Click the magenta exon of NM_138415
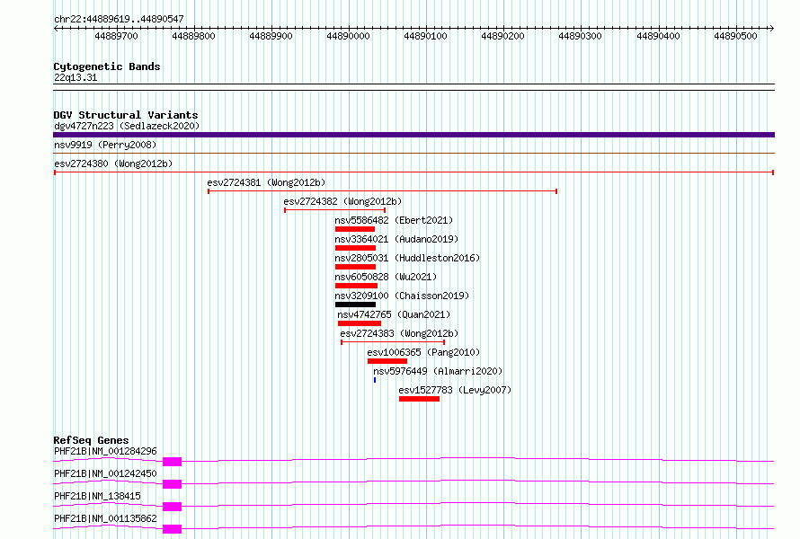The height and width of the screenshot is (539, 800). tap(172, 507)
